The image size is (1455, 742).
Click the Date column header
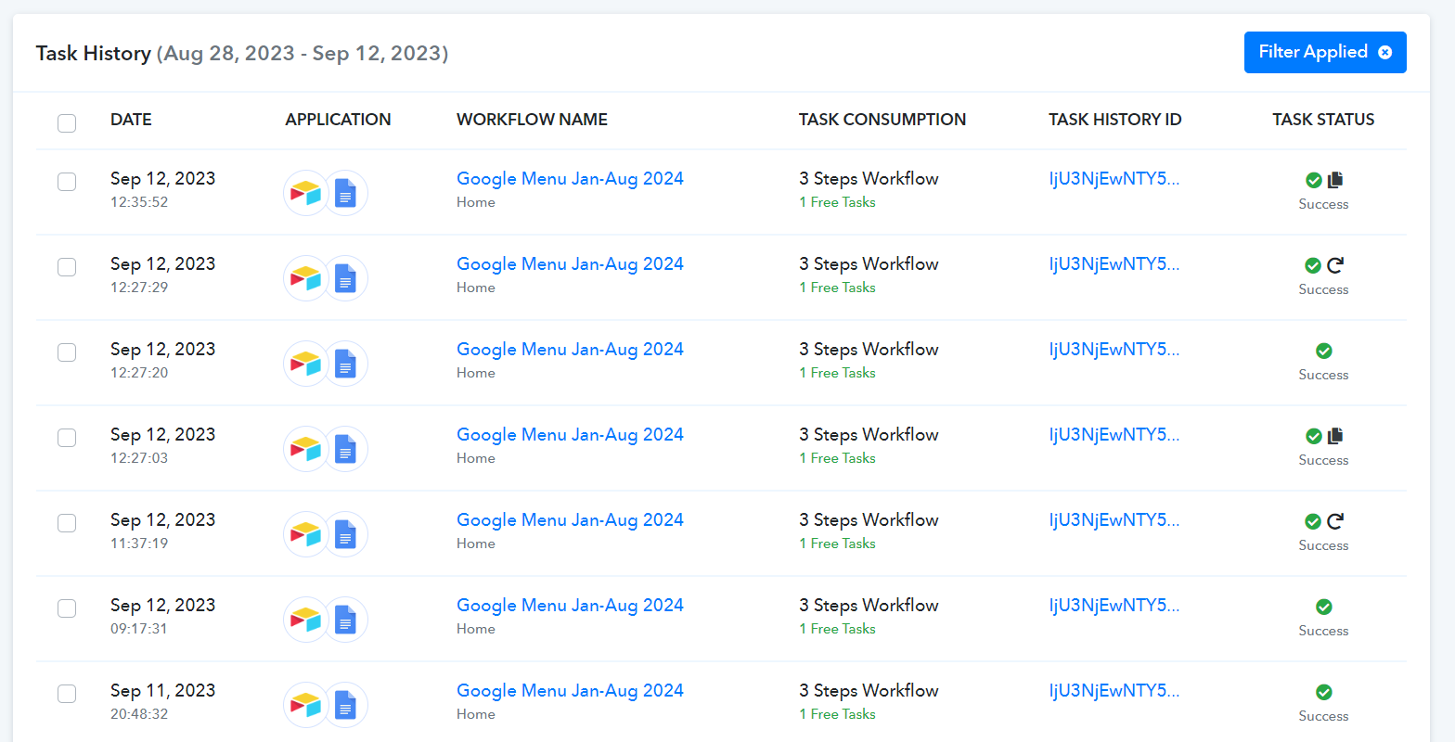point(131,119)
